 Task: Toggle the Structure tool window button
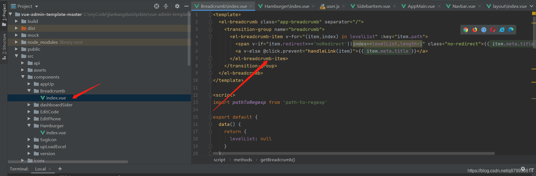pos(4,47)
